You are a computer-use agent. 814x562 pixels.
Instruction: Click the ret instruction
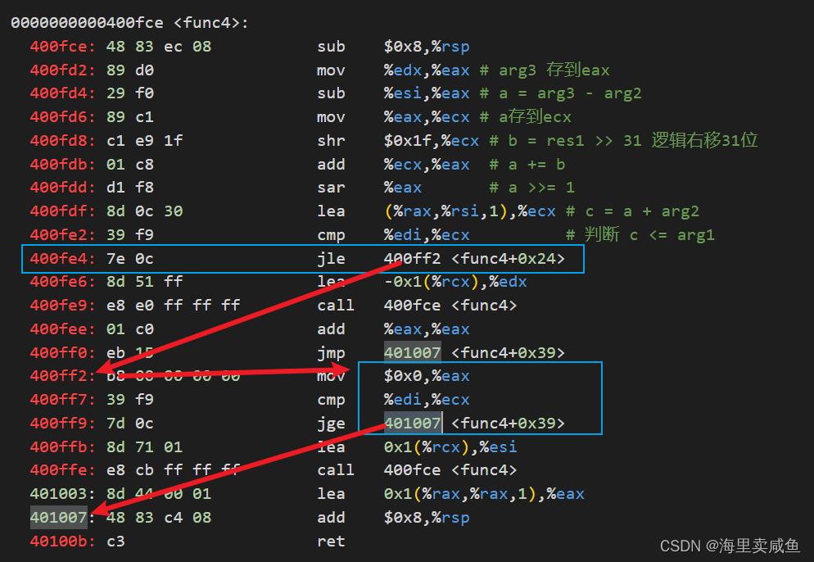[x=331, y=542]
